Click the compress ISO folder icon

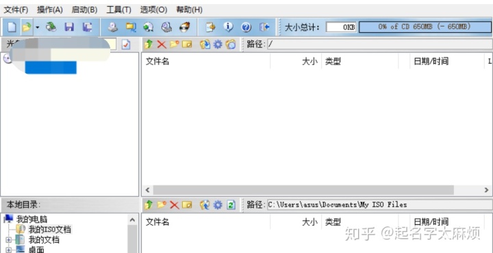pyautogui.click(x=131, y=27)
